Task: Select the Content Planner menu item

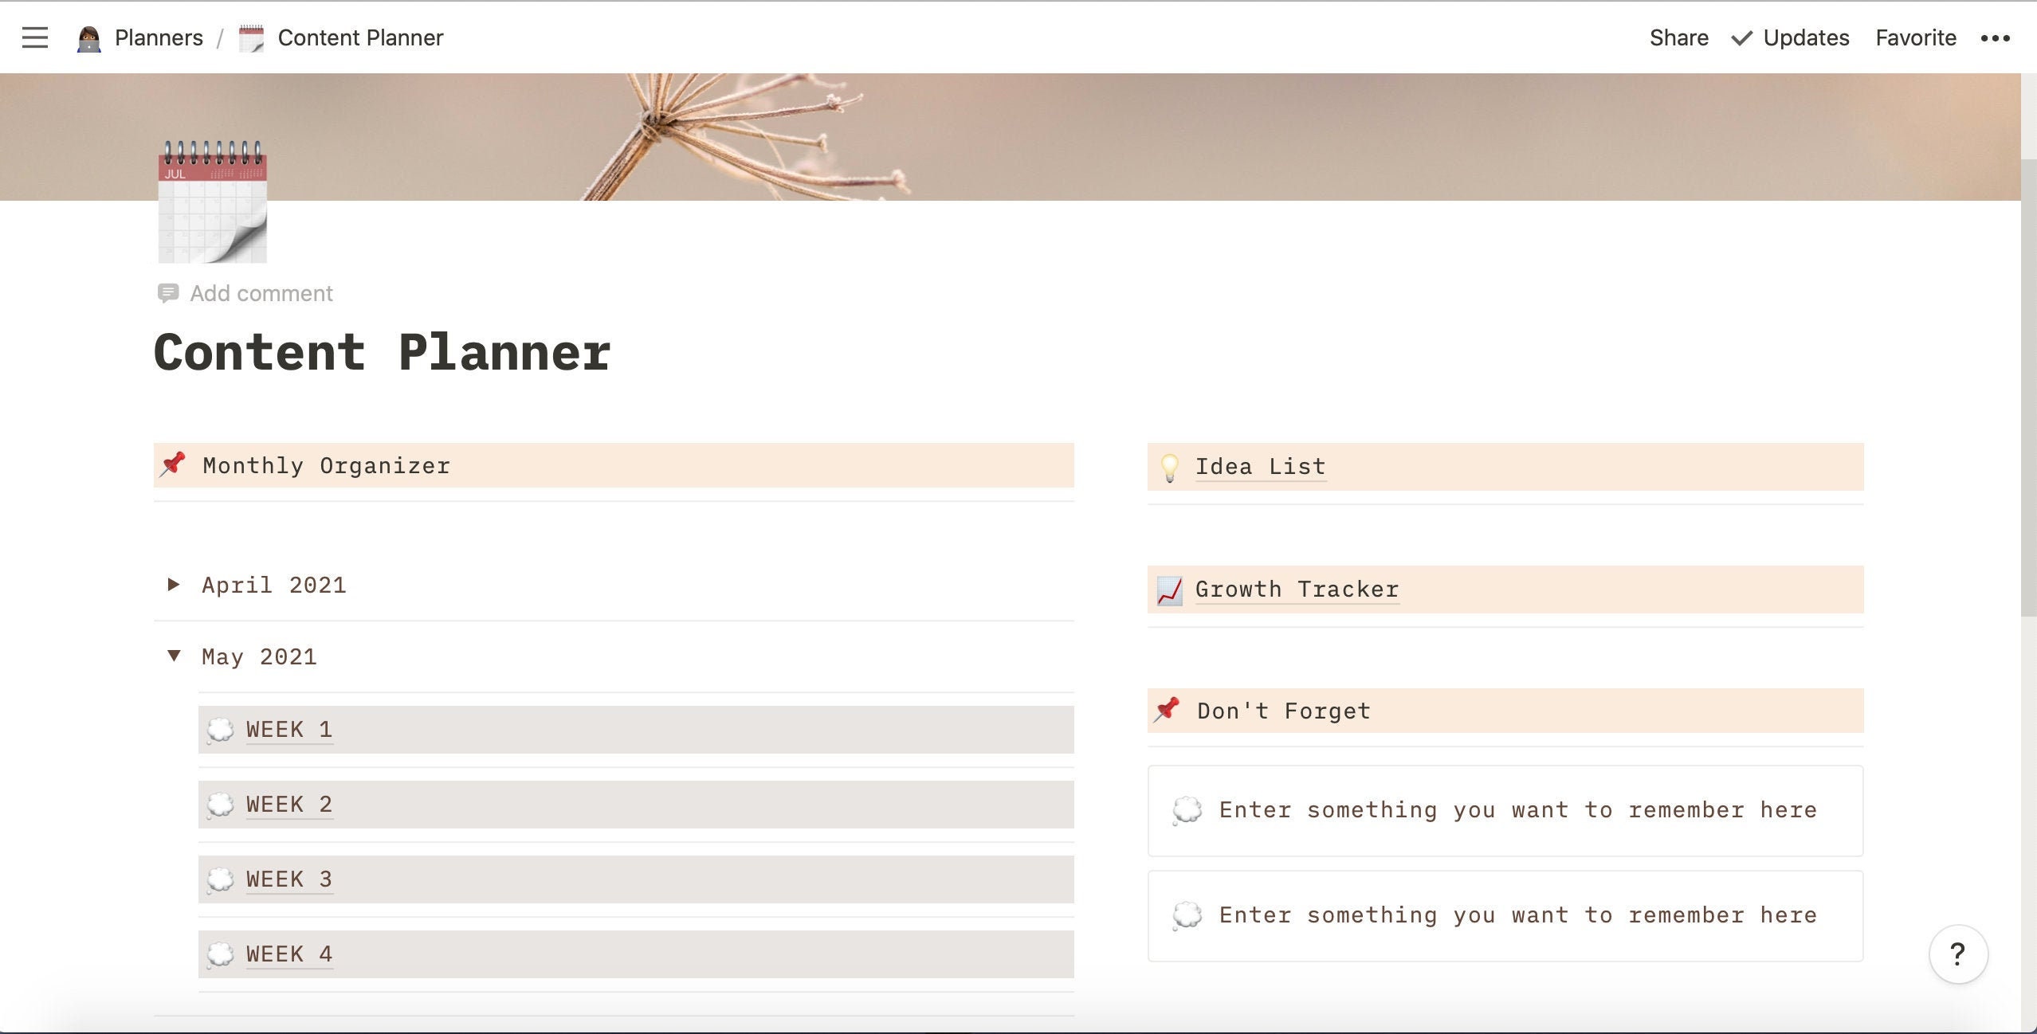Action: tap(359, 36)
